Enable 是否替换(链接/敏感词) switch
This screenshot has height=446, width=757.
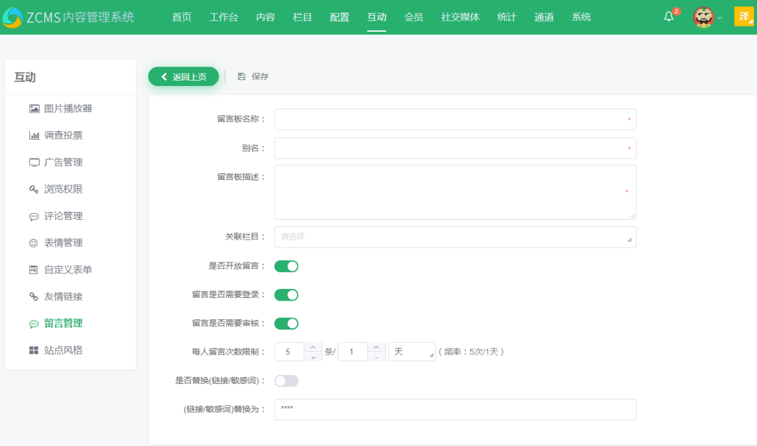[x=286, y=381]
